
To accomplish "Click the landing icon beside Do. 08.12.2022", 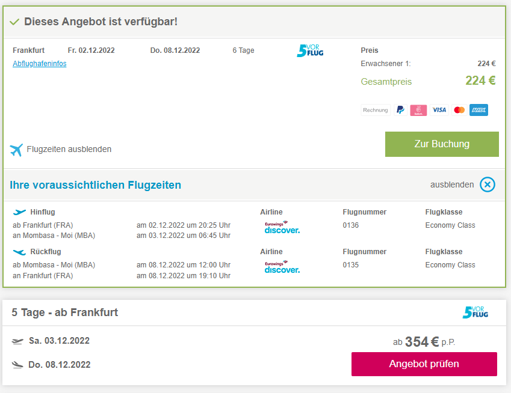I will [17, 365].
